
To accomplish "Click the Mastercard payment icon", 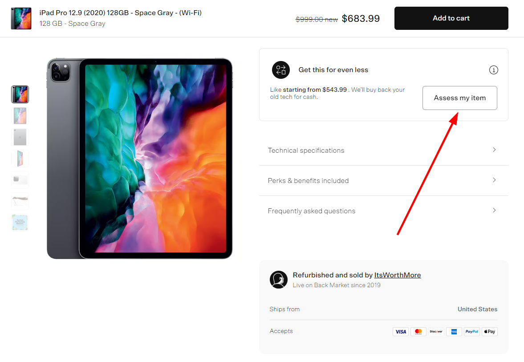I will (x=418, y=332).
